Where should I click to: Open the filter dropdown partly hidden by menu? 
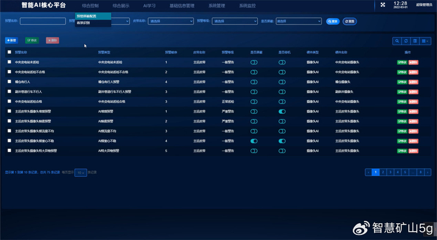[x=120, y=21]
